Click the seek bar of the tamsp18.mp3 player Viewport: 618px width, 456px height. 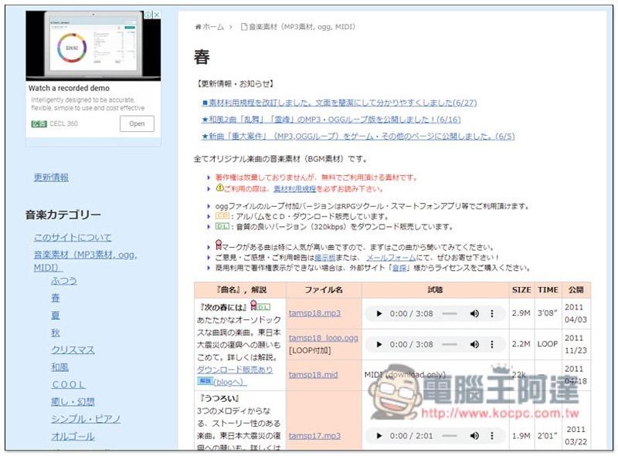pyautogui.click(x=448, y=313)
